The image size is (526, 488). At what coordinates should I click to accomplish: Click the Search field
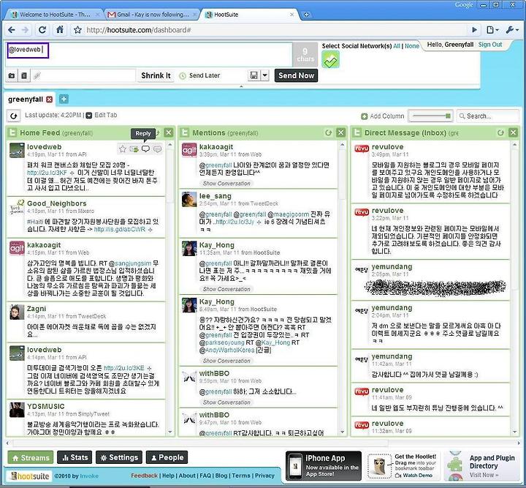click(488, 116)
